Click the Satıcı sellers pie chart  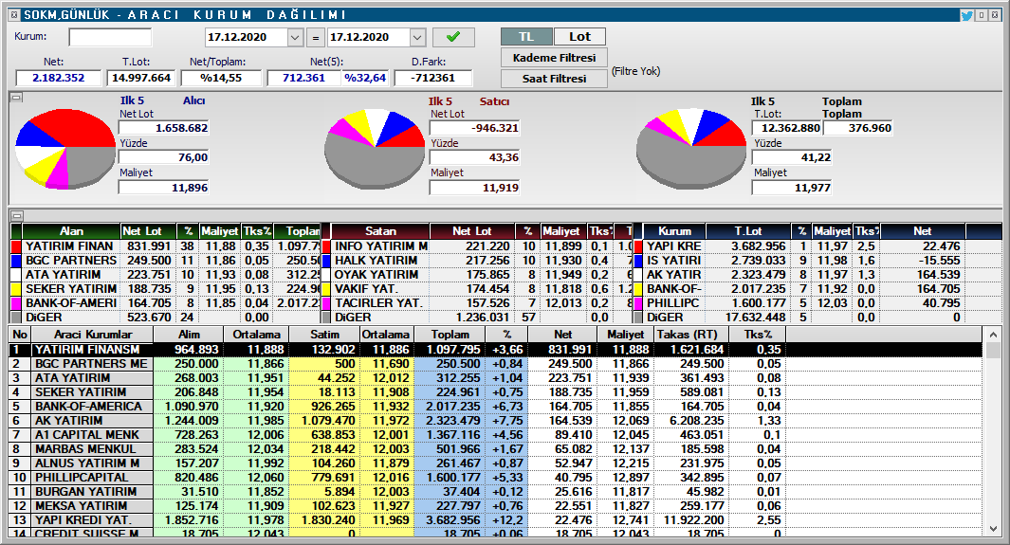pyautogui.click(x=375, y=149)
